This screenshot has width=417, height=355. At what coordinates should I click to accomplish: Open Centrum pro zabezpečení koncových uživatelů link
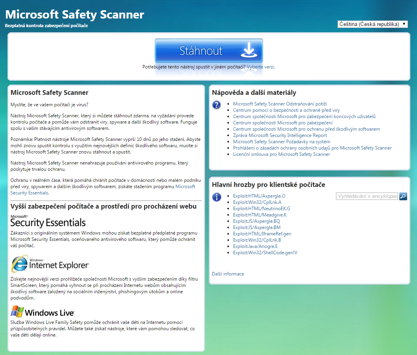[304, 116]
